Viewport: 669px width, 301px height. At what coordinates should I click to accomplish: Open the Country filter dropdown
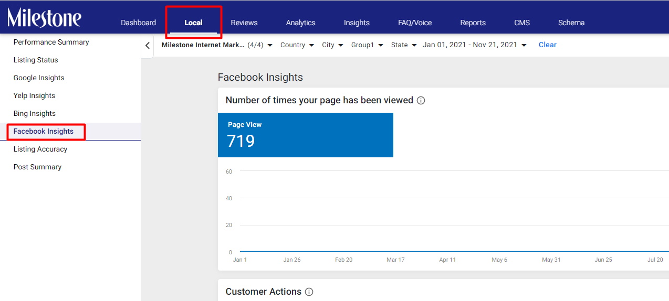pos(297,45)
